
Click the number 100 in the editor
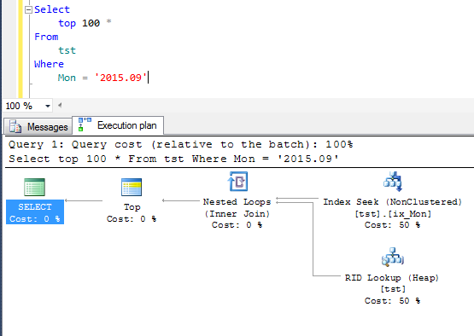point(91,23)
